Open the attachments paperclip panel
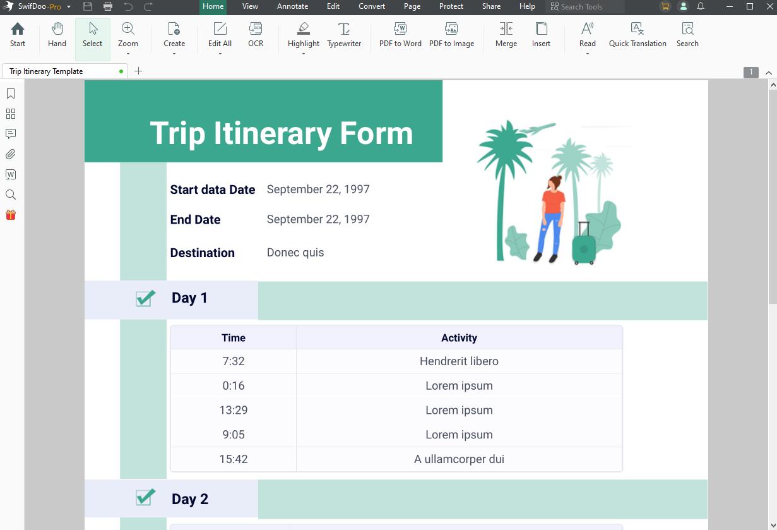 [11, 154]
